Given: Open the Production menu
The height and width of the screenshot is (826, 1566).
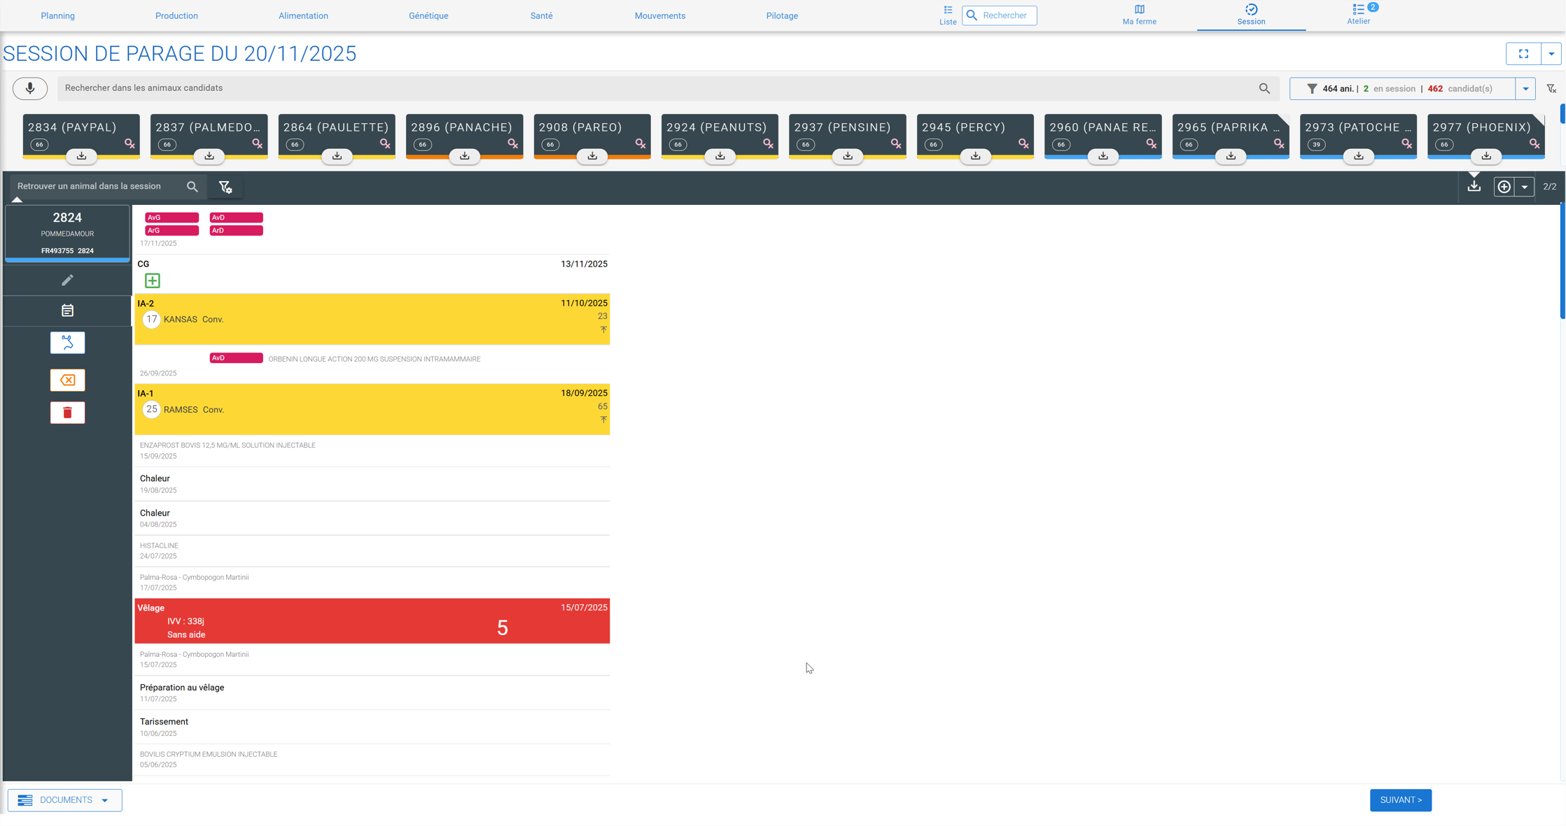Looking at the screenshot, I should (x=176, y=15).
